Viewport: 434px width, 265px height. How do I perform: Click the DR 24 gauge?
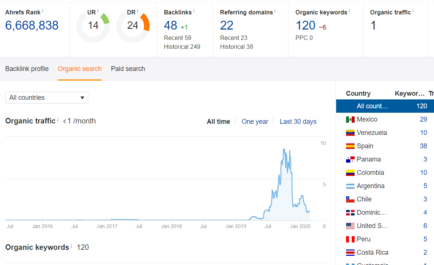coord(133,26)
